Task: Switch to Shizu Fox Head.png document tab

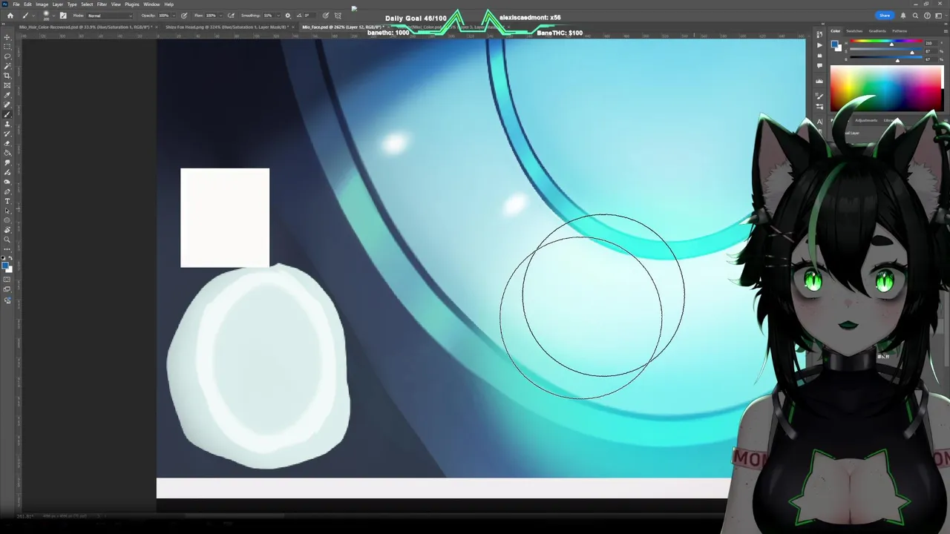Action: click(x=226, y=27)
